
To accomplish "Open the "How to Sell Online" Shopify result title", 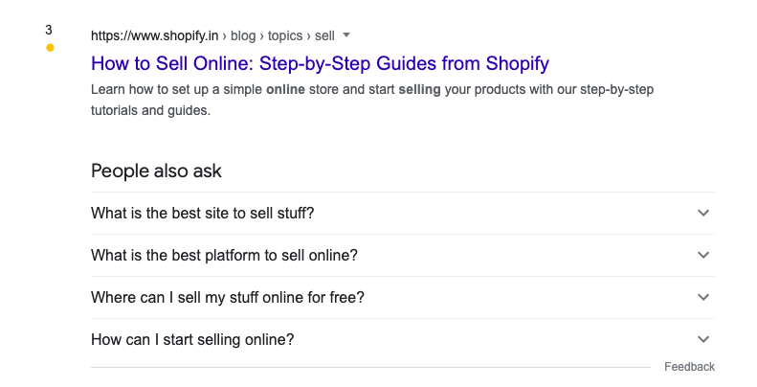I will (320, 64).
